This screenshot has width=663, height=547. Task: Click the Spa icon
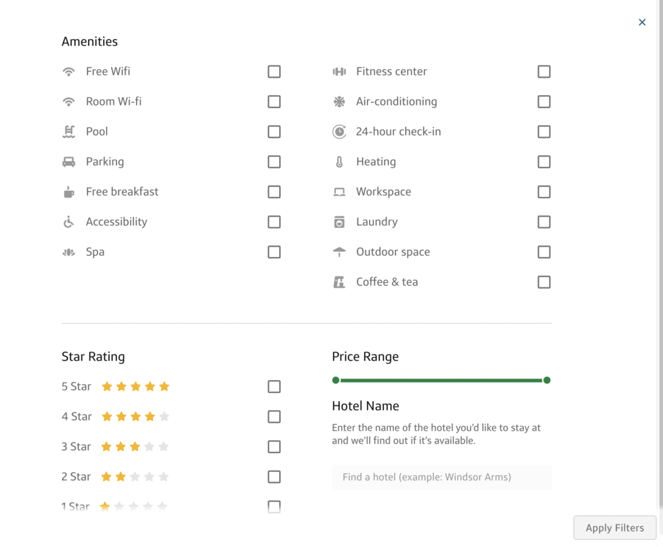[69, 252]
